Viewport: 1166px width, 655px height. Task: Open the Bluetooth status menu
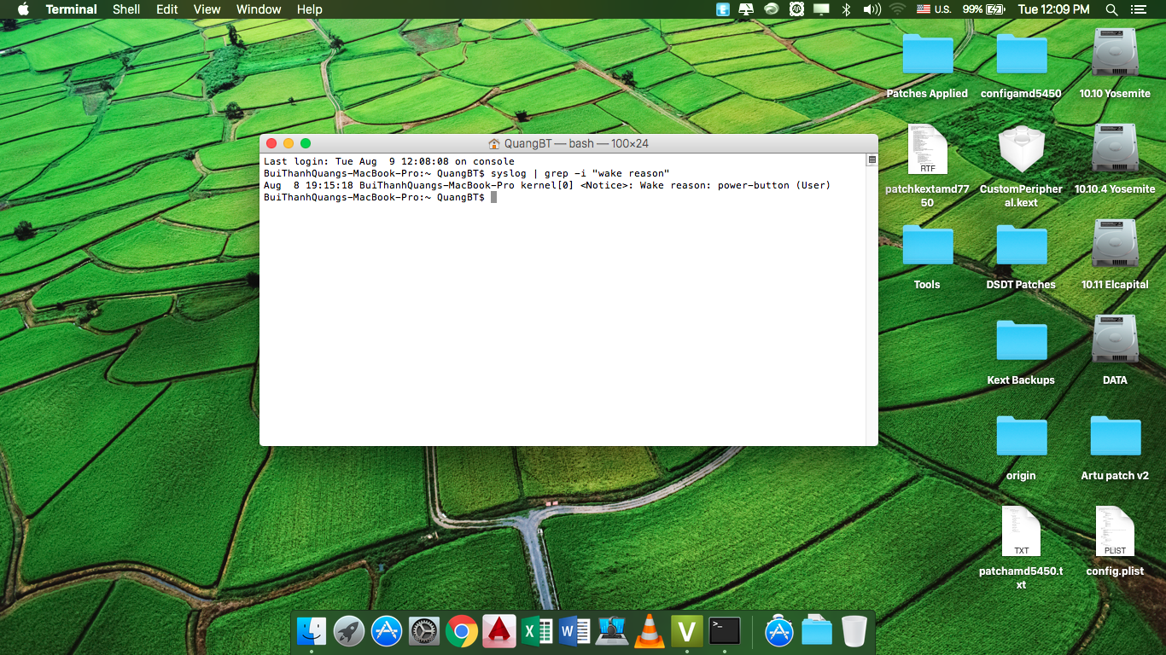[x=846, y=9]
